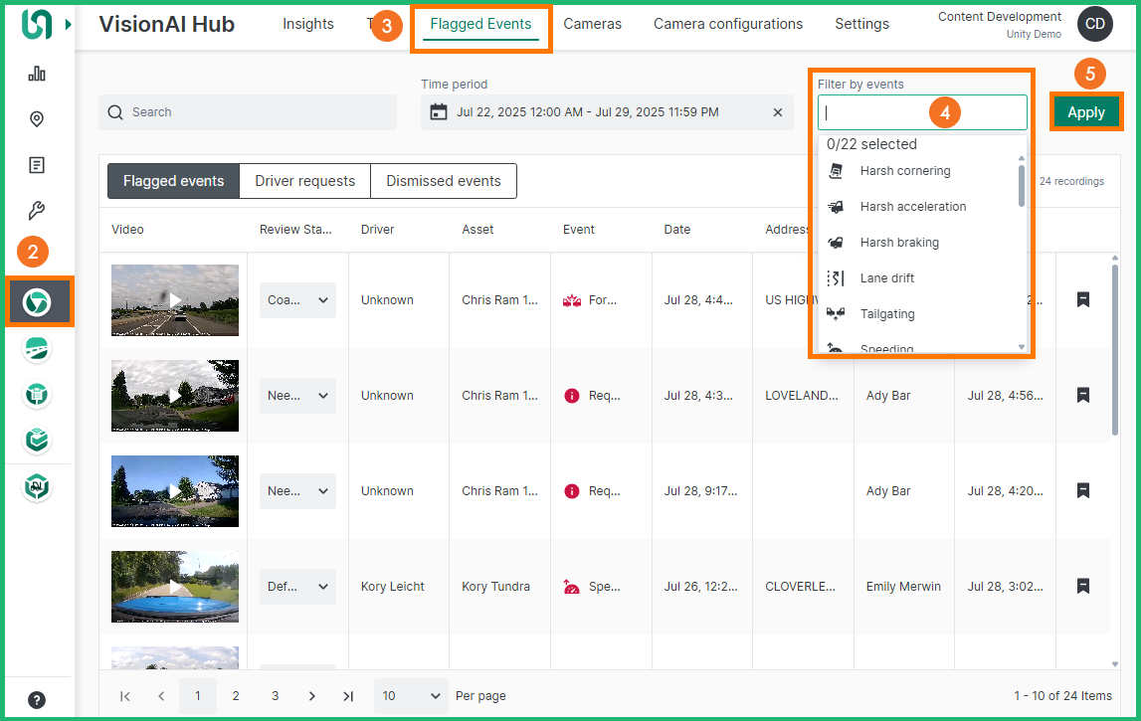Clear the time period with X icon
The width and height of the screenshot is (1141, 721).
tap(778, 112)
